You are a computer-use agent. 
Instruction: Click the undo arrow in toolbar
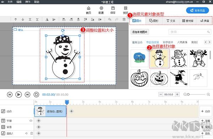click(109, 19)
